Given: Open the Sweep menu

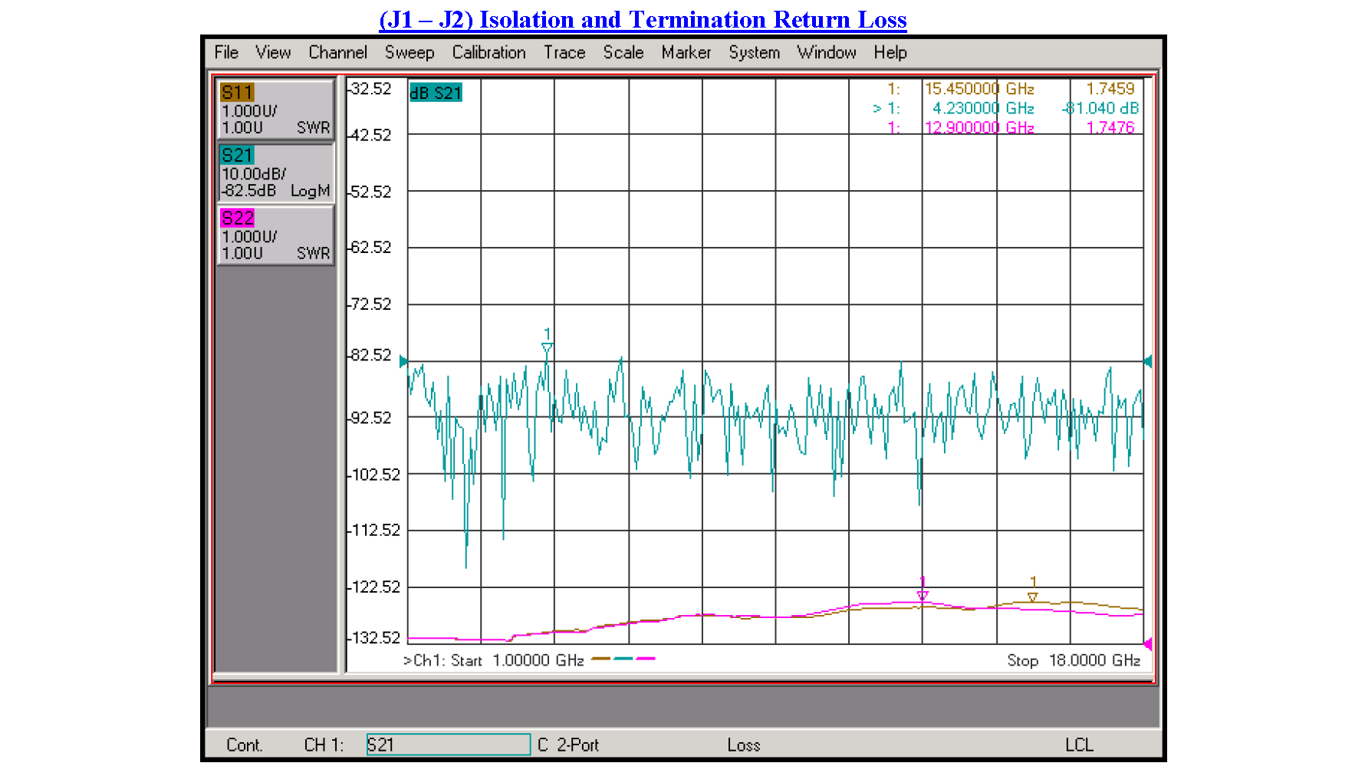Looking at the screenshot, I should coord(410,52).
